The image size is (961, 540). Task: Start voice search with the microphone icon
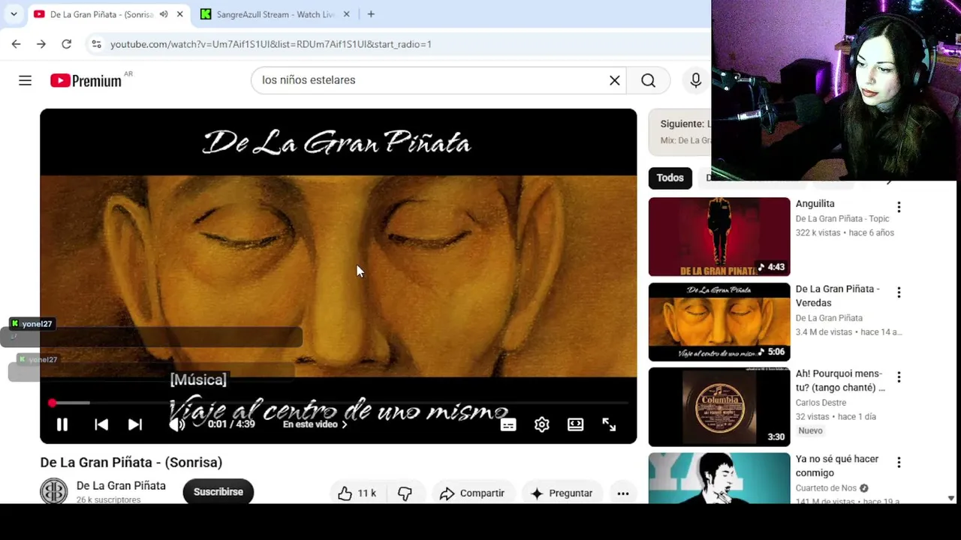pos(695,80)
